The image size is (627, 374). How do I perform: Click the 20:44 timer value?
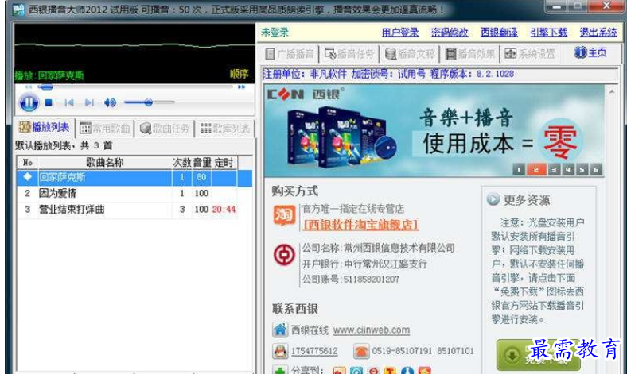click(224, 210)
